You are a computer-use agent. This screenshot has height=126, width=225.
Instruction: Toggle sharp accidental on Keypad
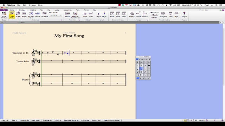click(141, 65)
